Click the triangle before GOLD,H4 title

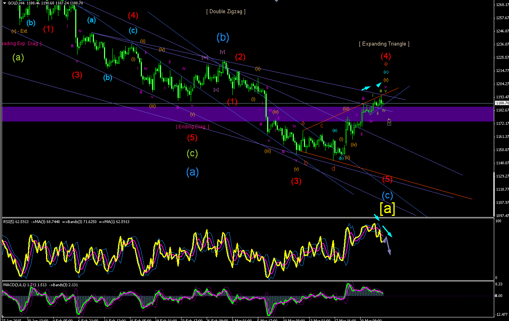pyautogui.click(x=4, y=3)
